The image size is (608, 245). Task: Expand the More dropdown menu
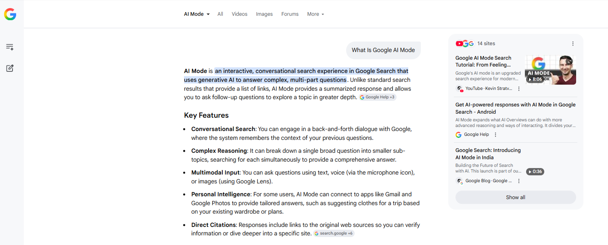315,14
